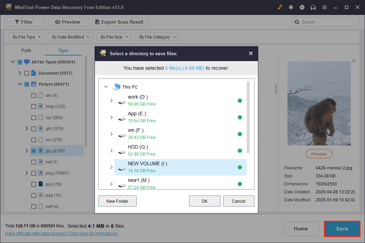Toggle the png (70087) checkbox
The image size is (365, 243).
34,173
